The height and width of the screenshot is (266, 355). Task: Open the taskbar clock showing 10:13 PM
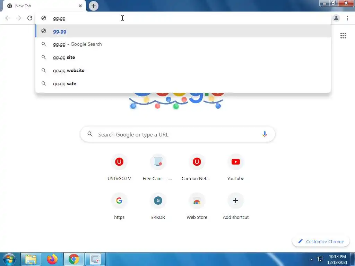tap(337, 259)
